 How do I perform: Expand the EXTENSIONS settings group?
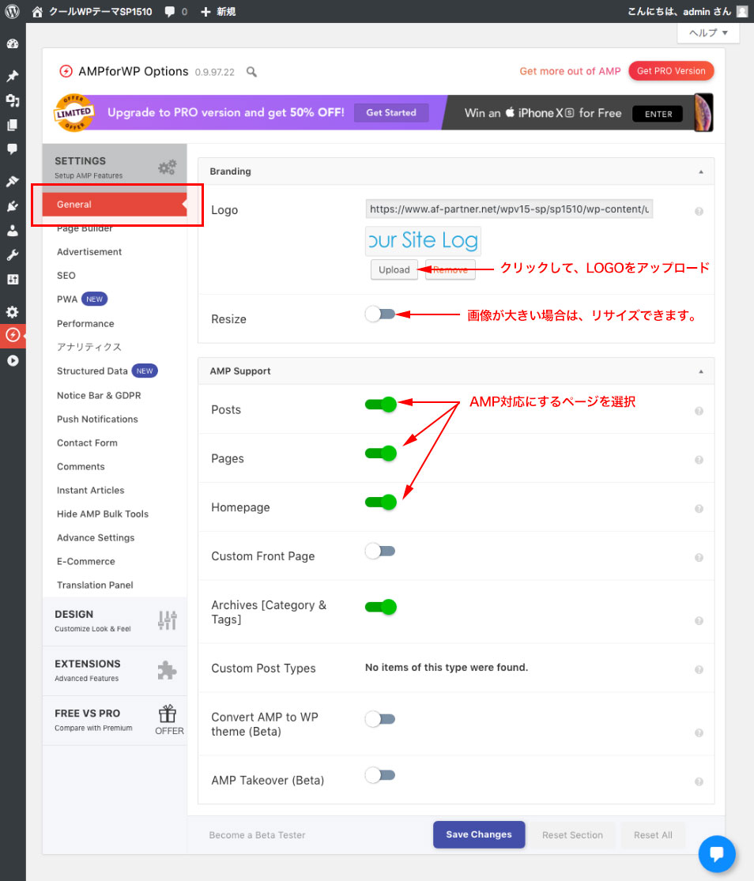point(115,670)
